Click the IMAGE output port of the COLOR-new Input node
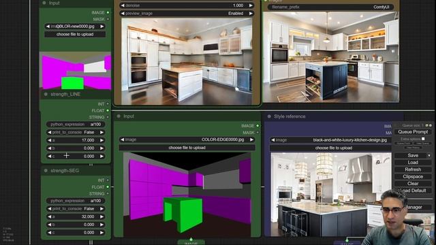436x245 pixels. coord(108,12)
